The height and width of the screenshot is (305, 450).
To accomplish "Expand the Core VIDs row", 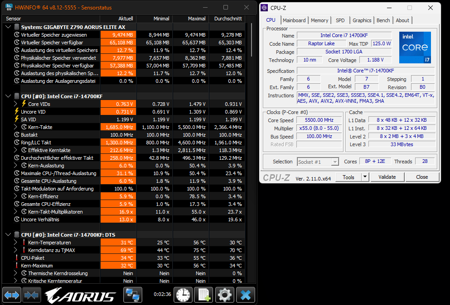I will pos(15,104).
